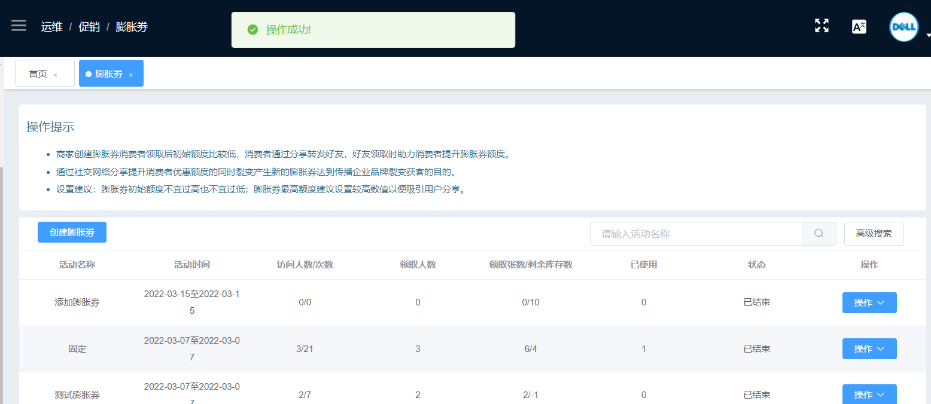The width and height of the screenshot is (931, 404).
Task: Click the 已使用 column header
Action: (644, 265)
